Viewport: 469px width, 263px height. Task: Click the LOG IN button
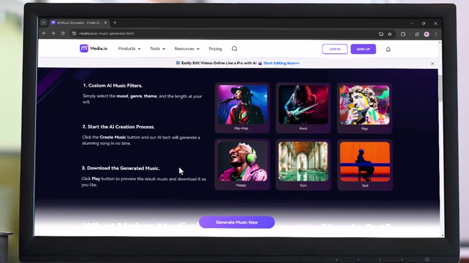tap(334, 49)
